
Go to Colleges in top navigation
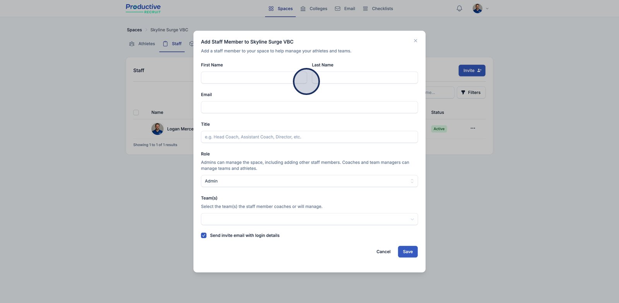pos(314,8)
